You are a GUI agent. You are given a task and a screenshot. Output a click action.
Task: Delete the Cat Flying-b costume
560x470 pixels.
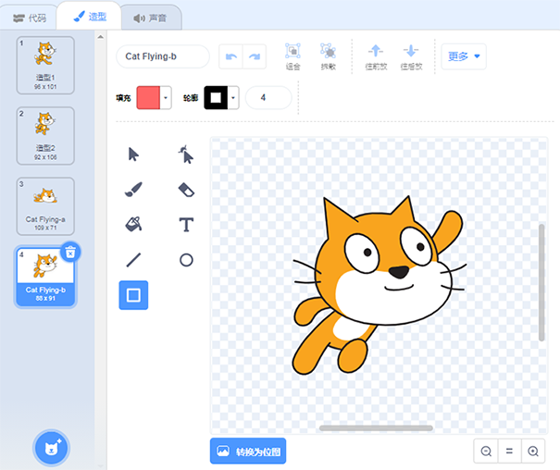[70, 252]
